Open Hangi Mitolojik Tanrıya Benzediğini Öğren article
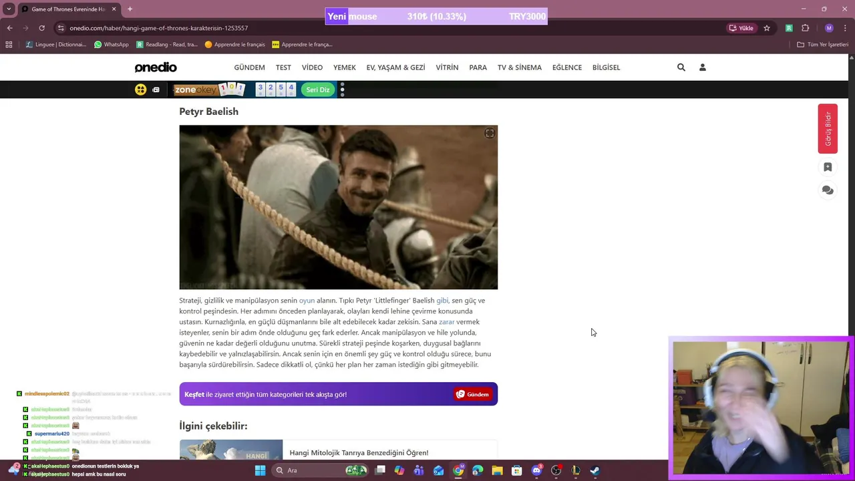 coord(359,453)
